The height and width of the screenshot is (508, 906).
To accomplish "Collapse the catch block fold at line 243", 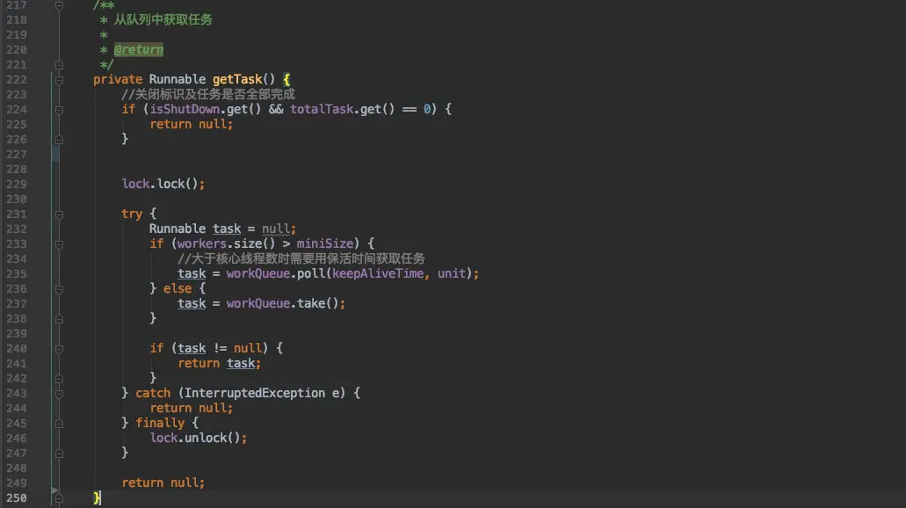I will [x=59, y=394].
